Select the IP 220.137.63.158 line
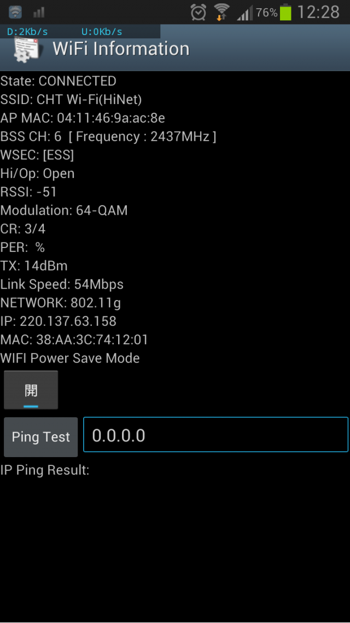This screenshot has width=350, height=623. 59,321
